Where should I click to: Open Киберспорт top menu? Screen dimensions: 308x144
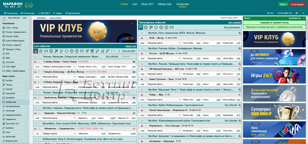pos(164,4)
